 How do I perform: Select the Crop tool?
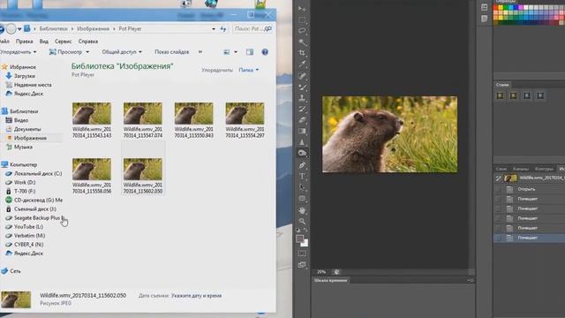click(302, 53)
